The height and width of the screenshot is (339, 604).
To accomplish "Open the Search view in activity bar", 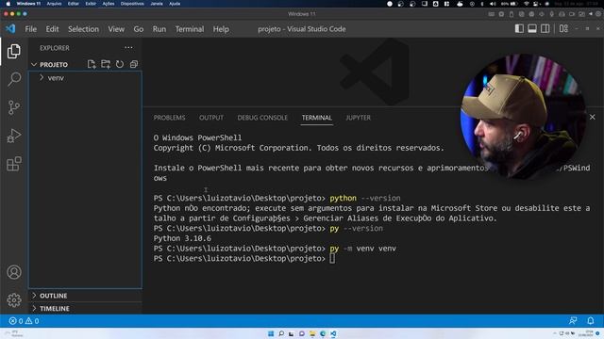I will point(14,79).
